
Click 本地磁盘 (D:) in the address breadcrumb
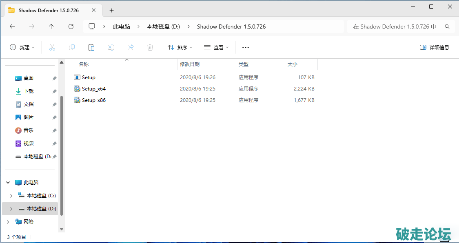click(x=163, y=27)
